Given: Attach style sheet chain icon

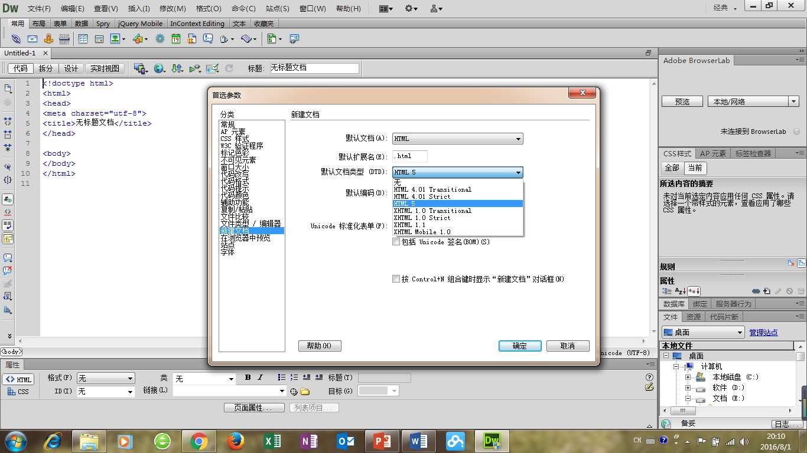Looking at the screenshot, I should click(x=756, y=291).
